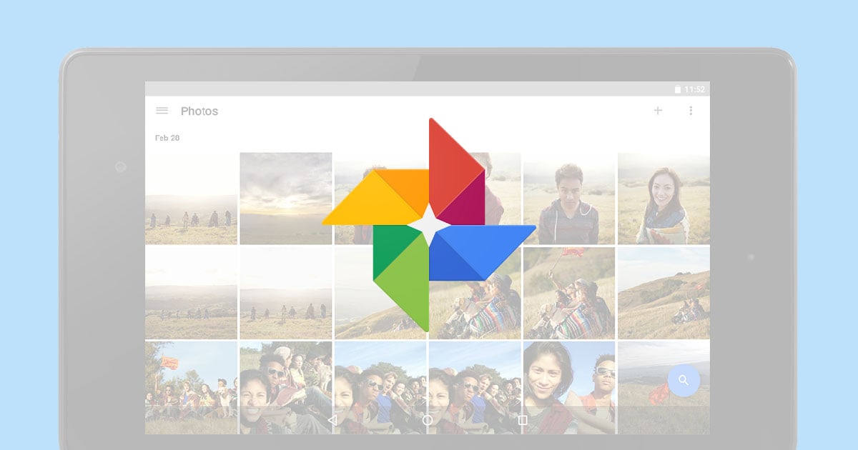The image size is (858, 450).
Task: Open hillside photo at right of middle row
Action: 664,292
